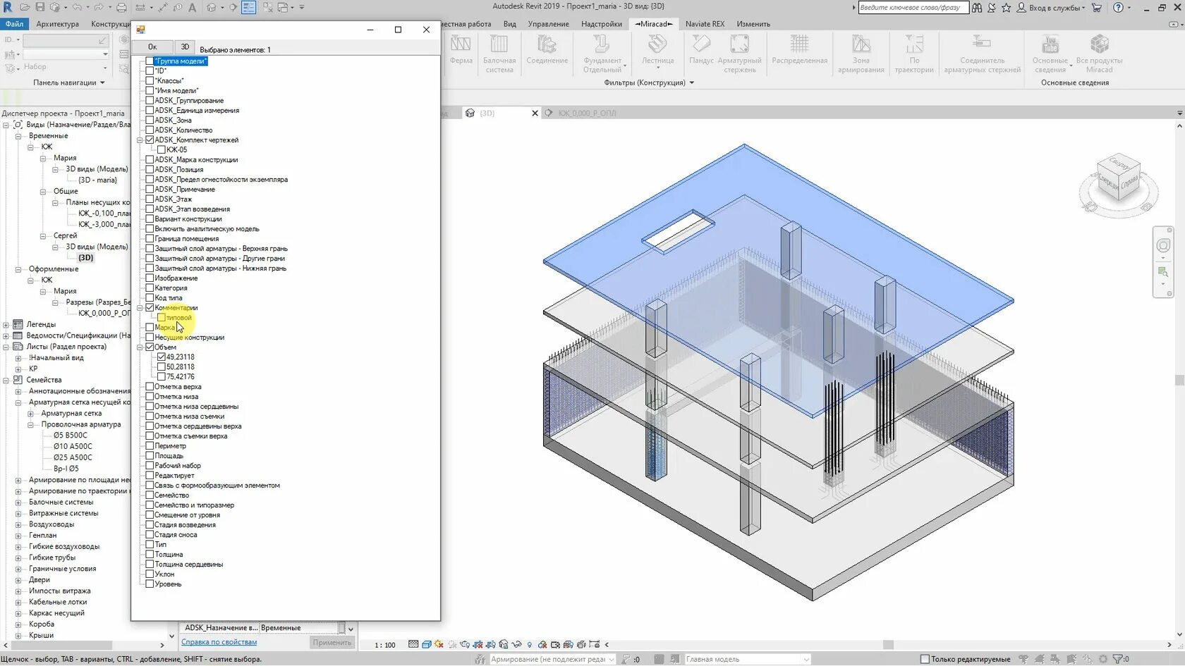Screen dimensions: 1185x666
Task: Enable the Площадь checkbox
Action: click(x=150, y=455)
